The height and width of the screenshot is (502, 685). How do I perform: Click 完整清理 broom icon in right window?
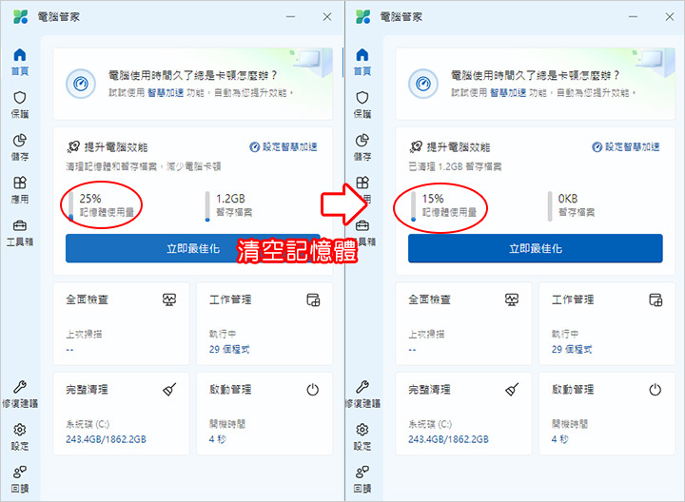tap(512, 390)
